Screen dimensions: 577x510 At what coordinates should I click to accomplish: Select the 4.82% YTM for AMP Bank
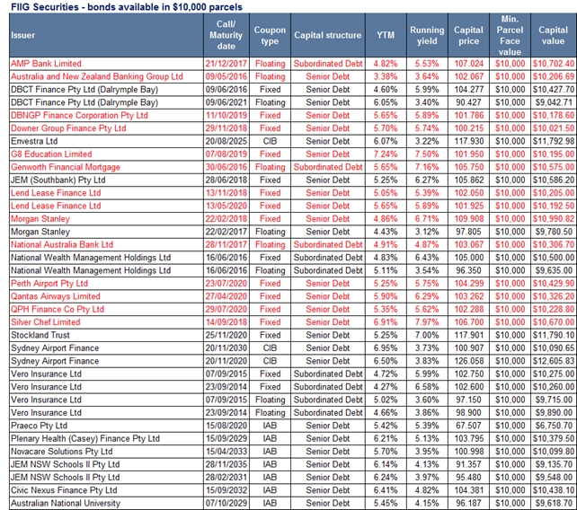coord(386,64)
